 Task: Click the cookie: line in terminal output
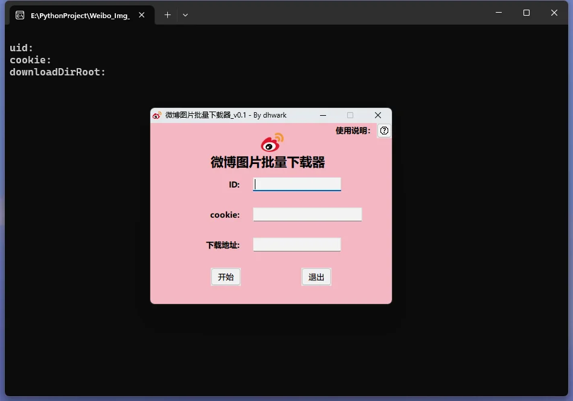pos(30,60)
